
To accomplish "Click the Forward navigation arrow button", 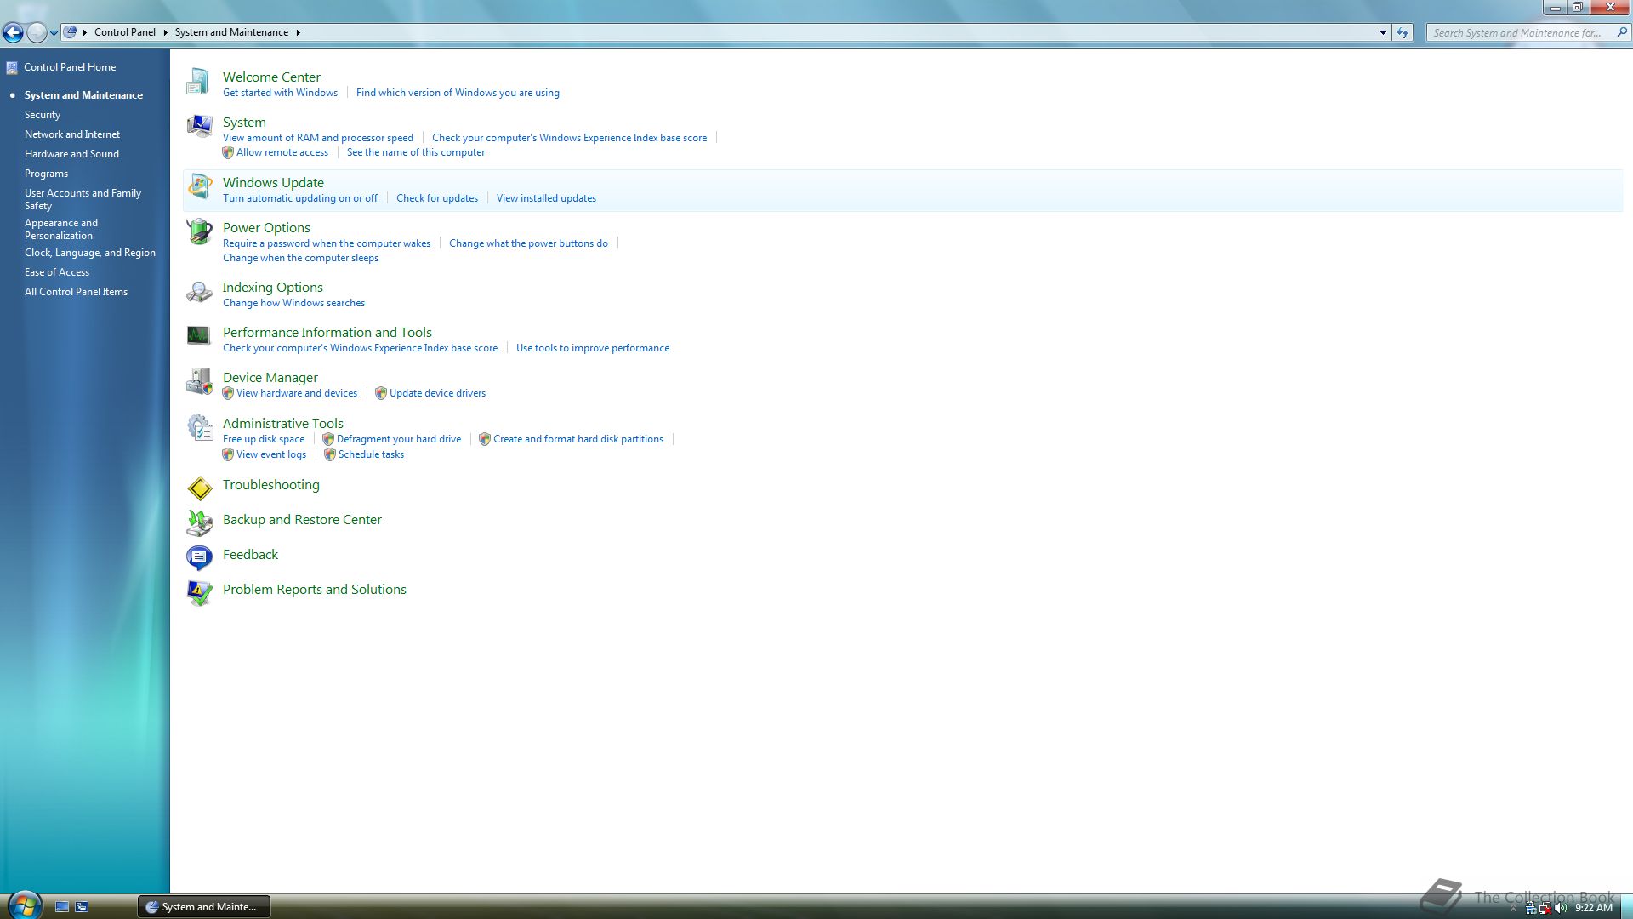I will [37, 32].
